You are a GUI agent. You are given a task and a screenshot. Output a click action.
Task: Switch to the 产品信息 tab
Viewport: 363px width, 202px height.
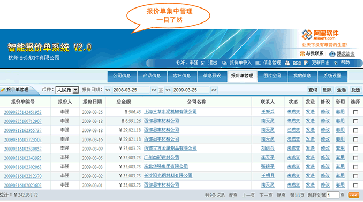pyautogui.click(x=152, y=76)
